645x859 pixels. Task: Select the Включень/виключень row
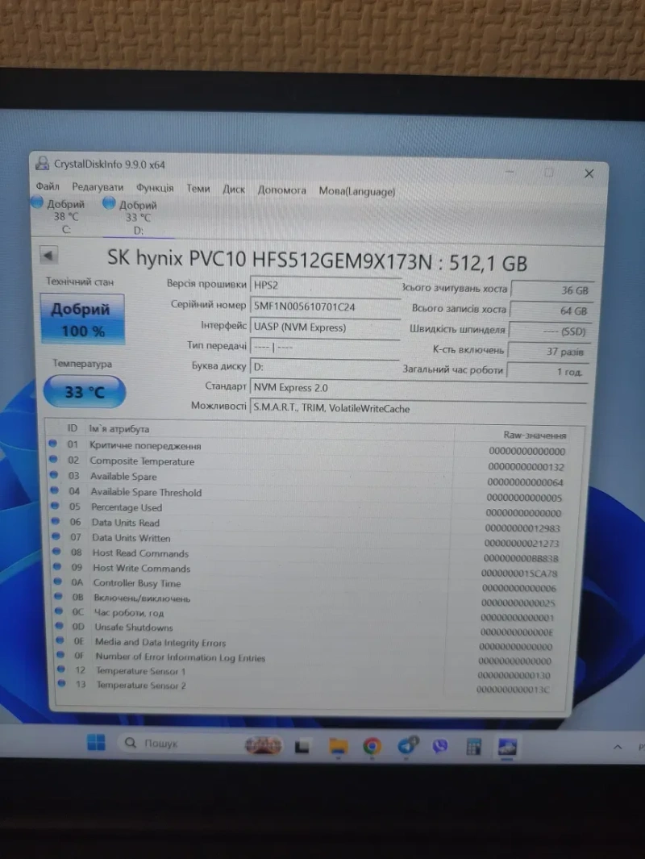point(306,600)
